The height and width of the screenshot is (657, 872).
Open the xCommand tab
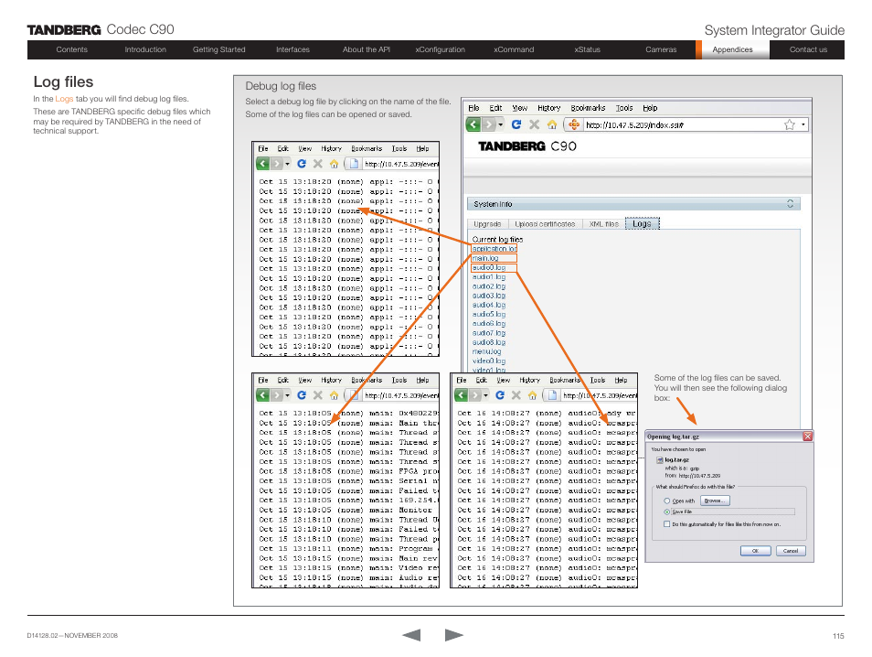(x=514, y=49)
